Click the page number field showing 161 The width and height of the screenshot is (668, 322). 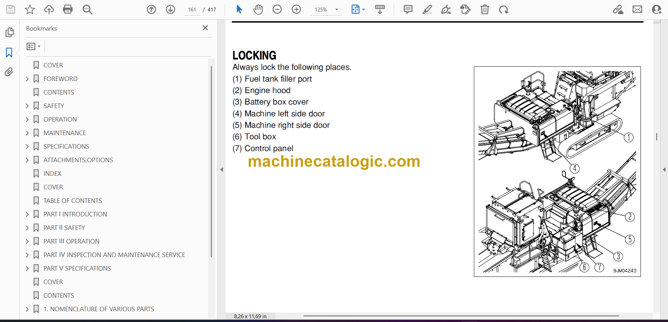192,10
